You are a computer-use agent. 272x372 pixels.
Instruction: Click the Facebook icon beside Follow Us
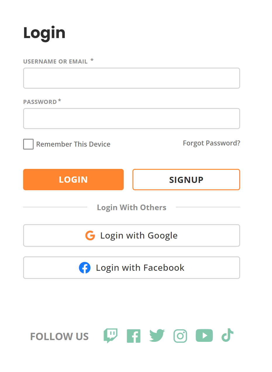tap(134, 336)
